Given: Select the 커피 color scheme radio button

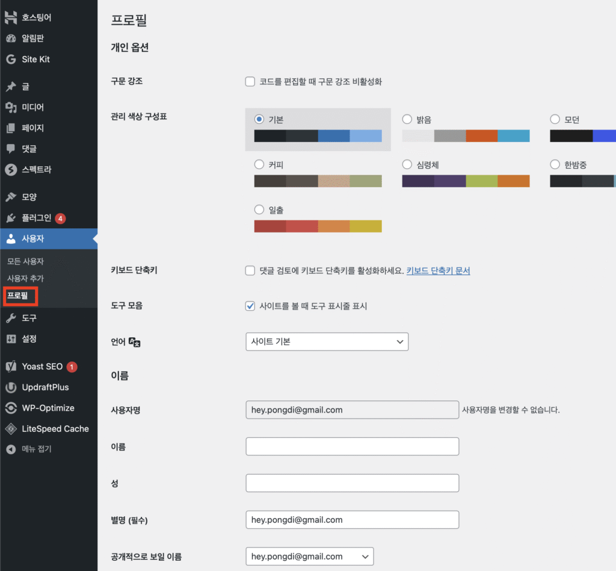Looking at the screenshot, I should tap(259, 164).
